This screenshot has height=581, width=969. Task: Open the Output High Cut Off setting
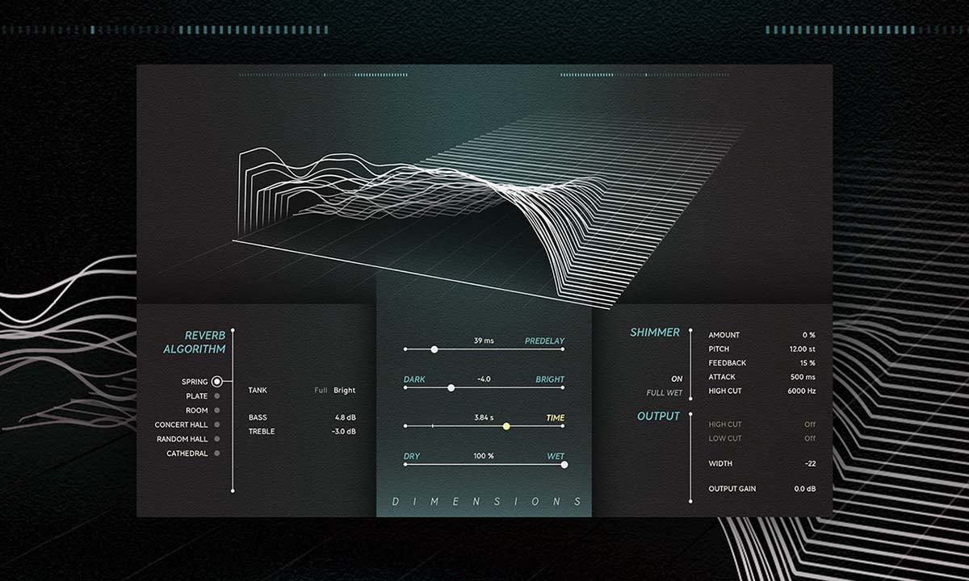point(809,424)
